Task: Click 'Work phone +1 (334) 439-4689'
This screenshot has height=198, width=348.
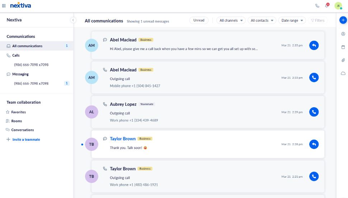Action: tap(134, 120)
